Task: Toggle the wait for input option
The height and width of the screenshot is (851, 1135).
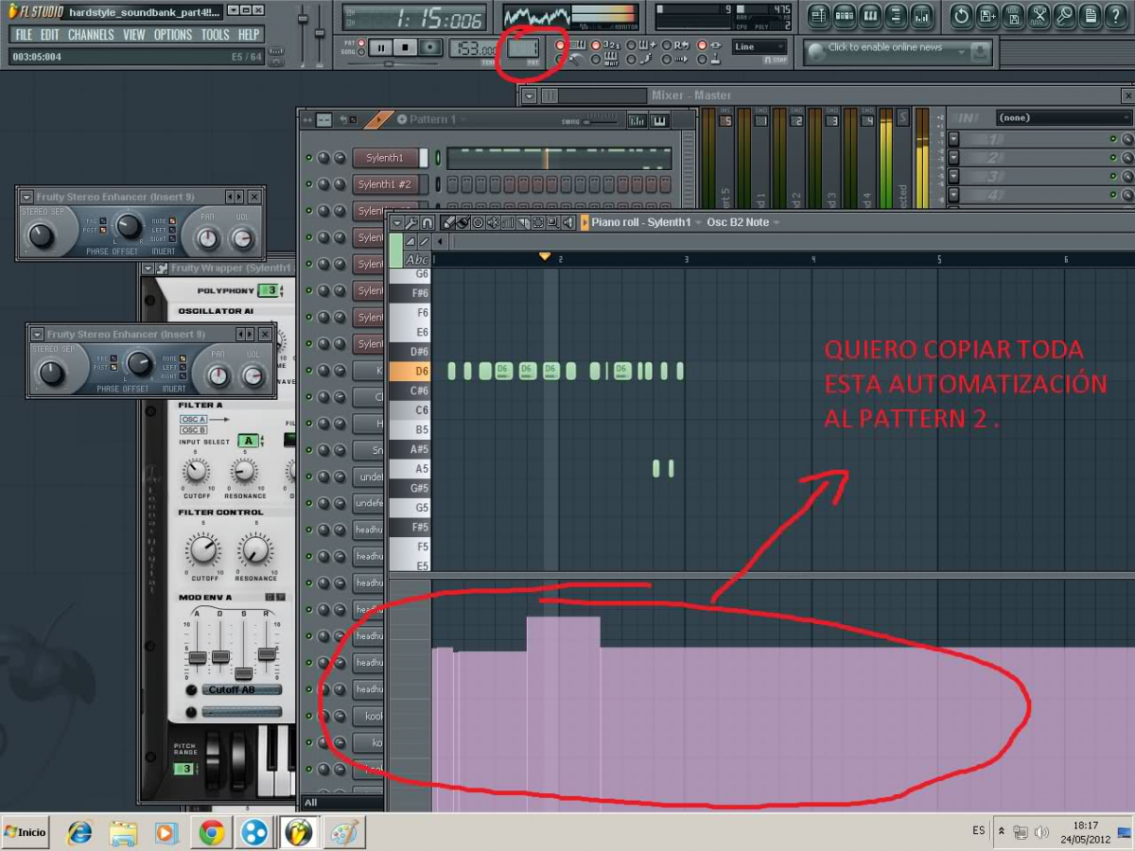Action: coord(597,60)
